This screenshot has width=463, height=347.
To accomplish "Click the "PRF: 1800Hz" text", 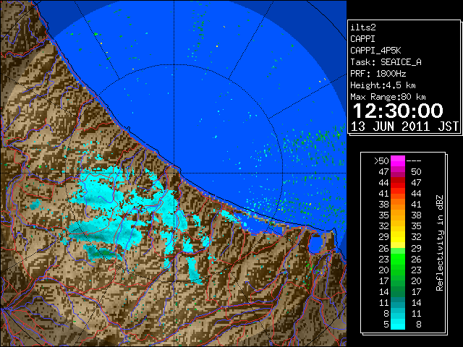I will click(378, 74).
